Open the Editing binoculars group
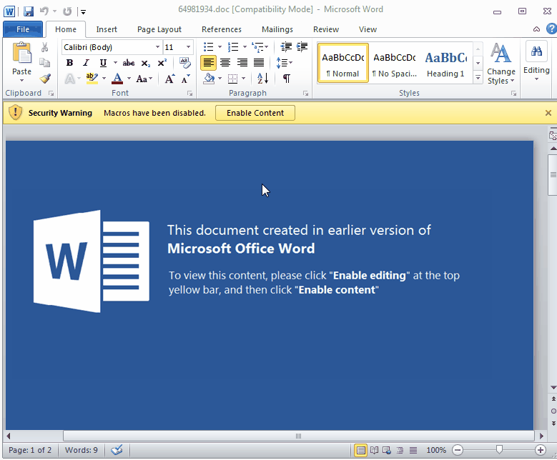This screenshot has height=460, width=557. 536,52
